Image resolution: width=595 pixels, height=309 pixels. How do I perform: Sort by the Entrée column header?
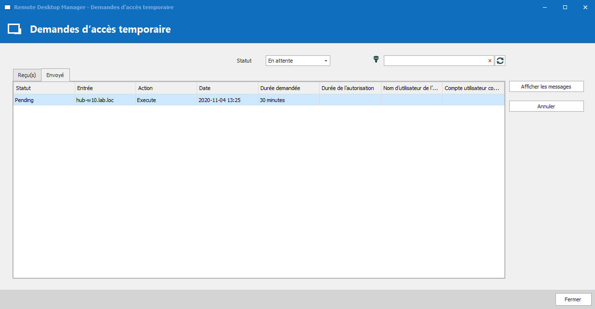point(105,88)
